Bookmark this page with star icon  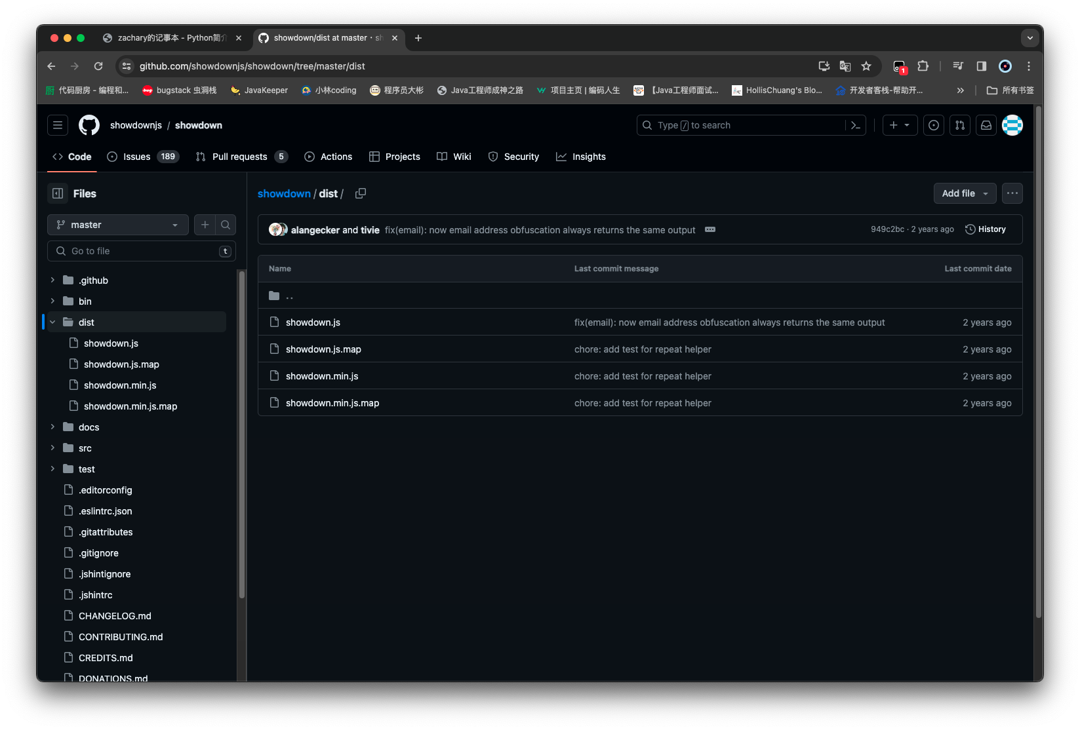866,66
